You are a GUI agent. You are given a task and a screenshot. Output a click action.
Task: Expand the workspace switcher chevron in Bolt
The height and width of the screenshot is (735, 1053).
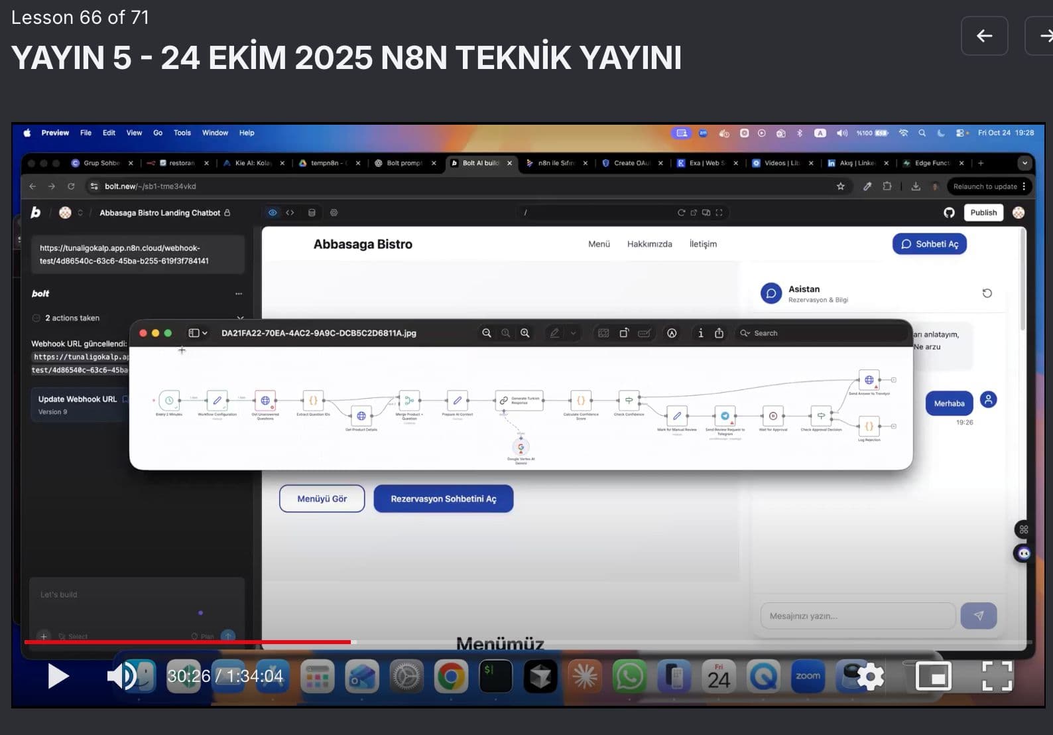tap(80, 213)
